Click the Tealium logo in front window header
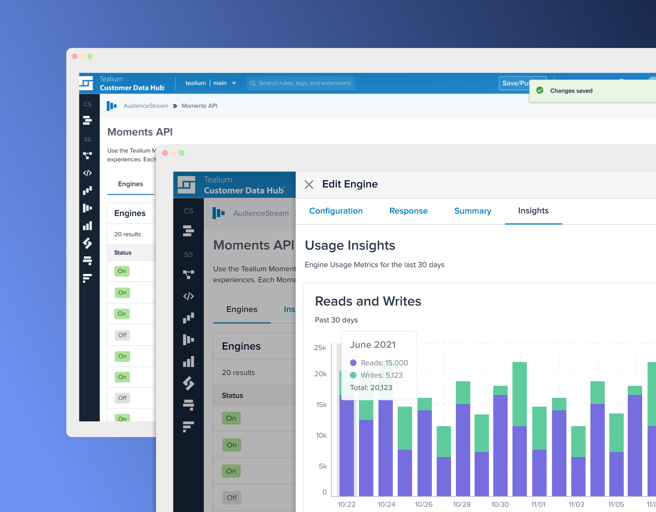The height and width of the screenshot is (512, 656). click(187, 185)
